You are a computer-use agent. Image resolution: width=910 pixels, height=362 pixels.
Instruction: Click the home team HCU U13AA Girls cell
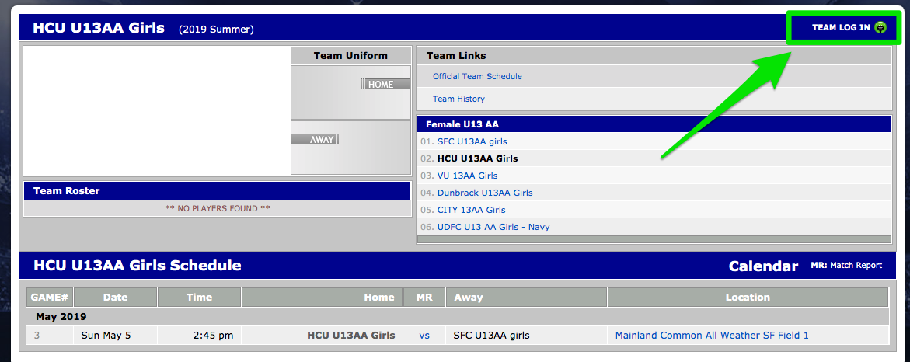(322, 336)
